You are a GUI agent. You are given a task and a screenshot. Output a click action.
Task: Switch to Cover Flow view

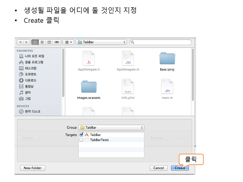pyautogui.click(x=57, y=42)
